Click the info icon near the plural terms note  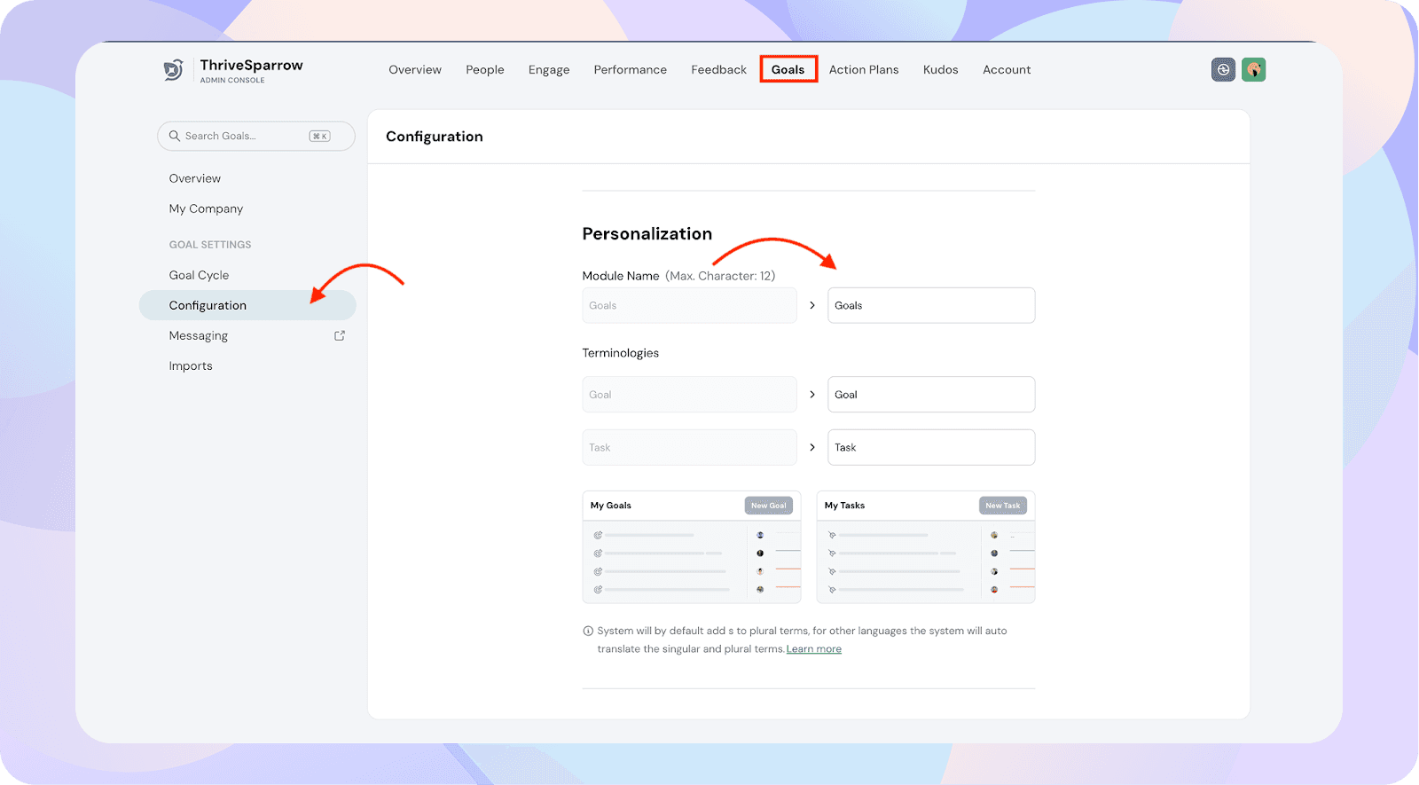click(588, 632)
